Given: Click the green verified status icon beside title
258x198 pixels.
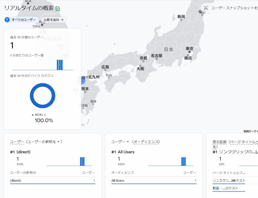Looking at the screenshot, I should point(58,9).
